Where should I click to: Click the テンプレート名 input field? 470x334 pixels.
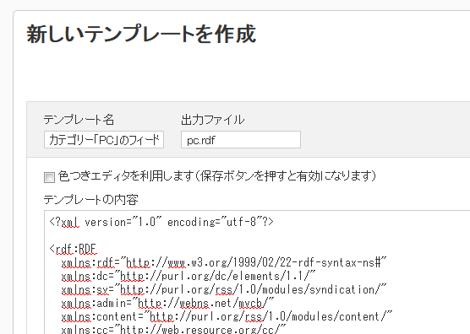[104, 139]
